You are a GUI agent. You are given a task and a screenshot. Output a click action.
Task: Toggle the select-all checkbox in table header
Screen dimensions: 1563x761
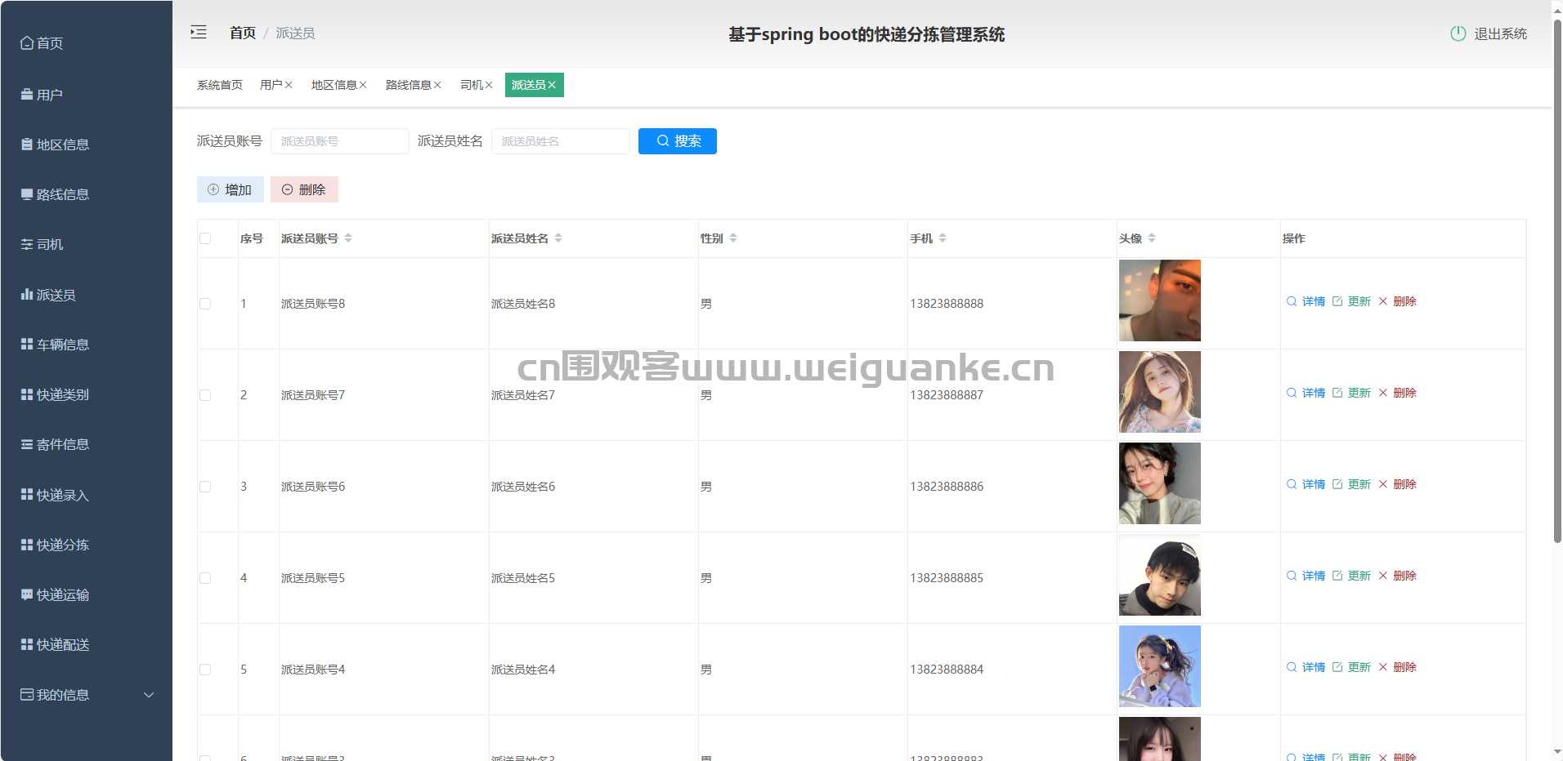pos(205,238)
